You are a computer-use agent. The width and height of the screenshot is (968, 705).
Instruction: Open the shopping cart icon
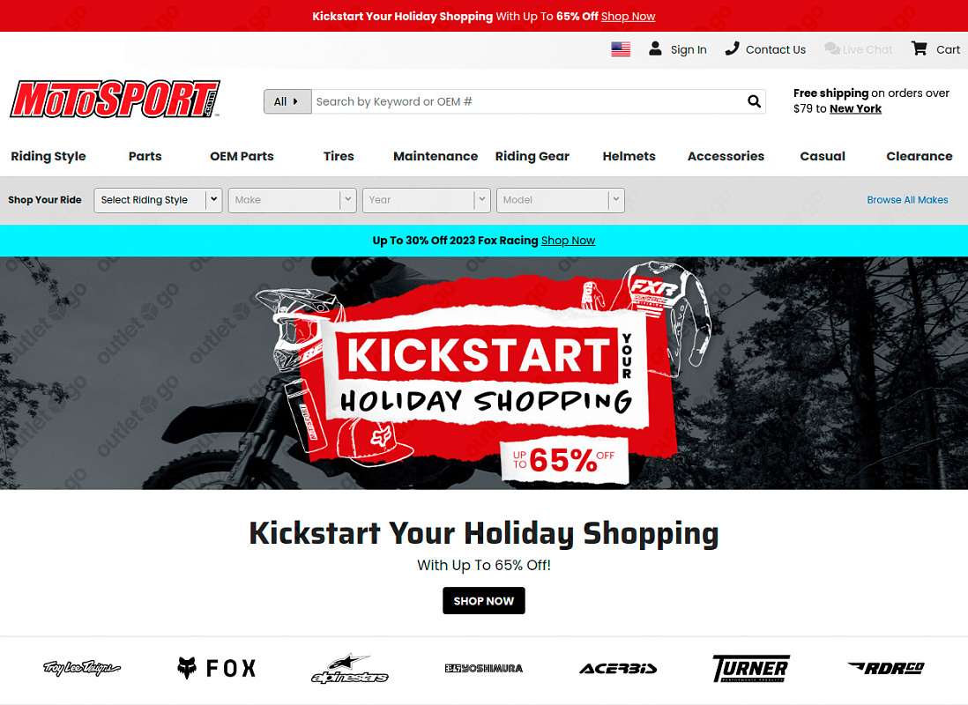920,48
